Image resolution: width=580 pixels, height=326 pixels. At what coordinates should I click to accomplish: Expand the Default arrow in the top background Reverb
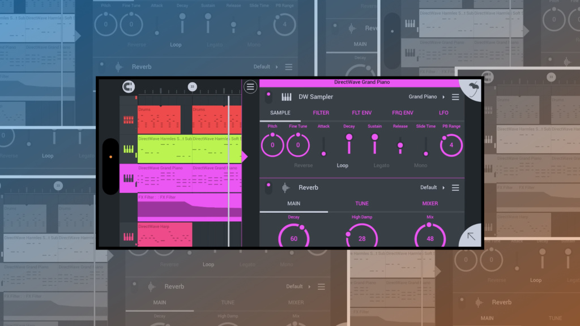click(276, 67)
